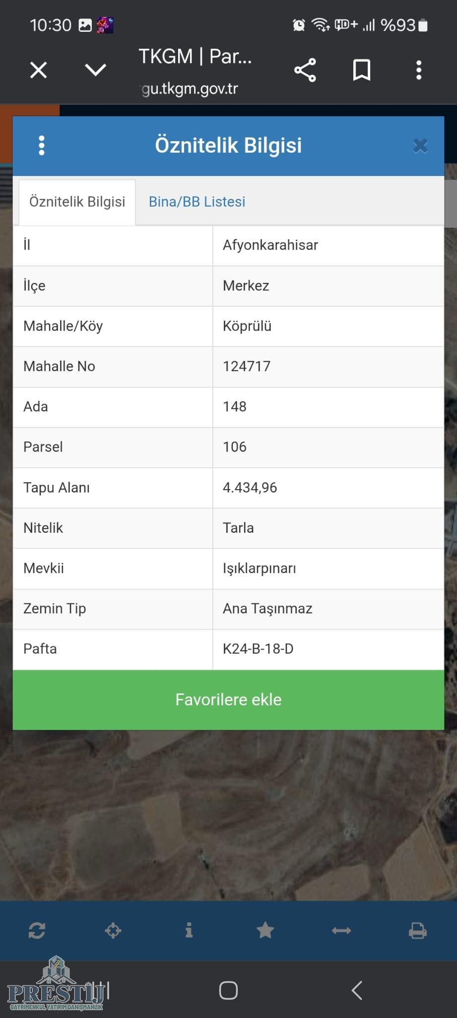
Task: Bookmark this page
Action: [x=362, y=70]
